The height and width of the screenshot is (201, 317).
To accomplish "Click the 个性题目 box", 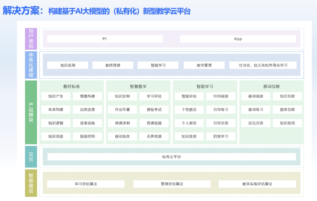I will [189, 110].
